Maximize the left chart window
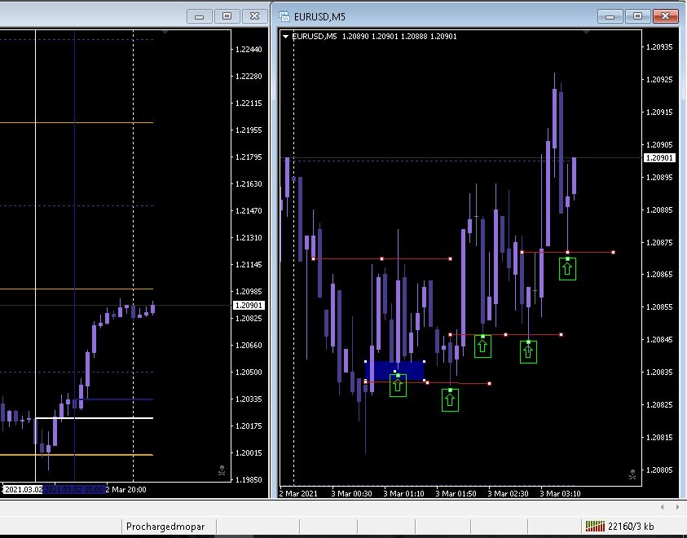This screenshot has width=687, height=538. point(227,16)
